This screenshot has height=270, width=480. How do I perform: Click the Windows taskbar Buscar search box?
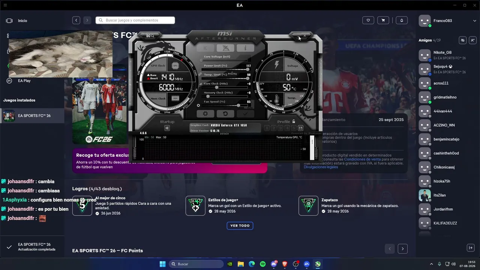pos(197,264)
